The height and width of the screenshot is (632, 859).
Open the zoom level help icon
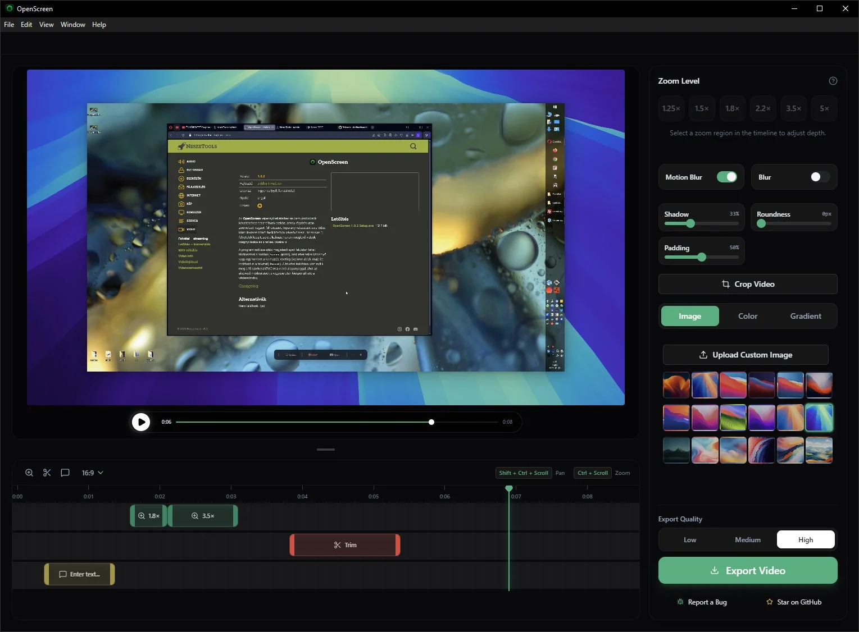833,81
